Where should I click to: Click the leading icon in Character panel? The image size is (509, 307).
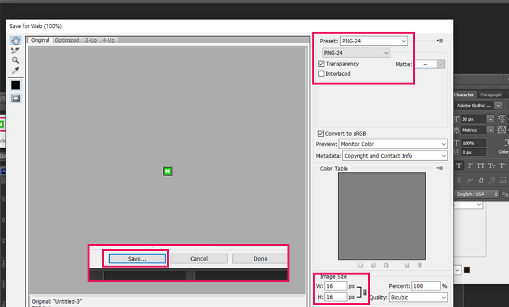[x=501, y=119]
